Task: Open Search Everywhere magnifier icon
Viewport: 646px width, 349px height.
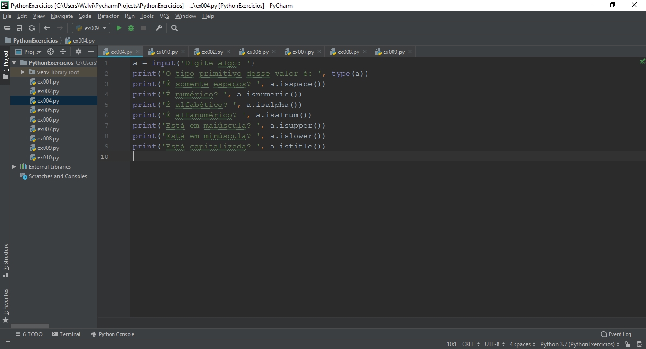Action: pyautogui.click(x=175, y=28)
